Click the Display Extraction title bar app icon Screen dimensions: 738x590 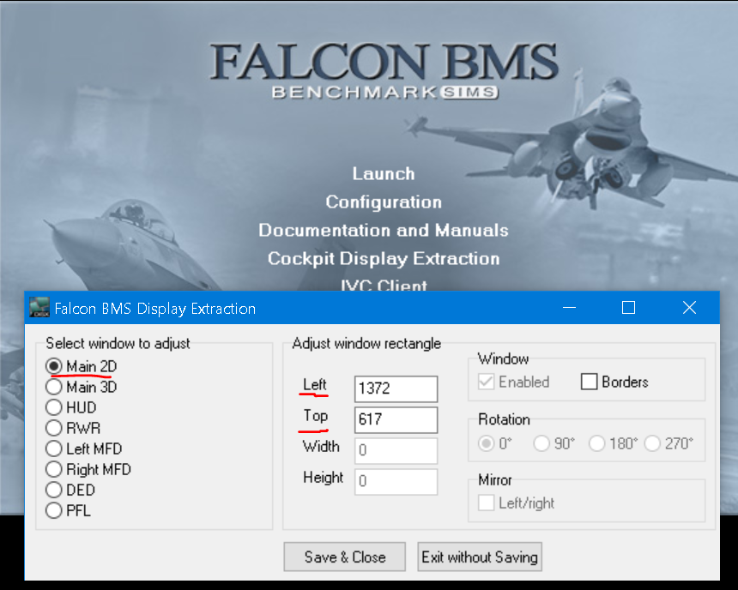[39, 307]
